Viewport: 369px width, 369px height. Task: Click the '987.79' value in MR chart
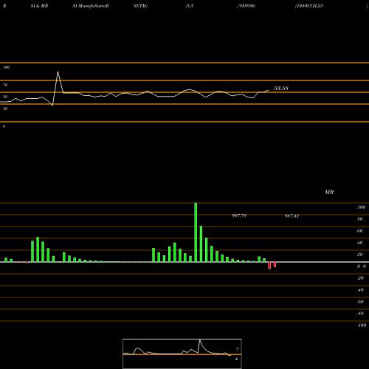coord(239,215)
